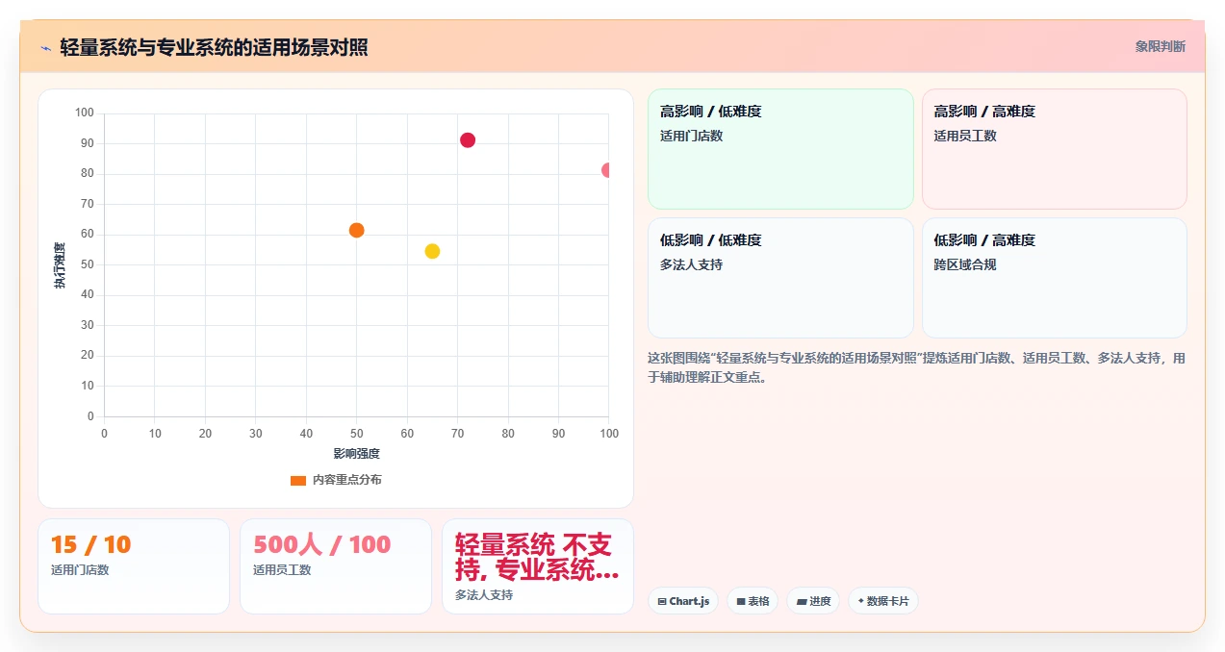Viewport: 1225px width, 652px height.
Task: Click the orange legend color box
Action: click(x=298, y=480)
